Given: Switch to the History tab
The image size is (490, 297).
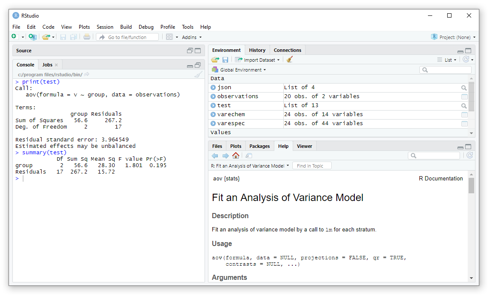Looking at the screenshot, I should (257, 50).
